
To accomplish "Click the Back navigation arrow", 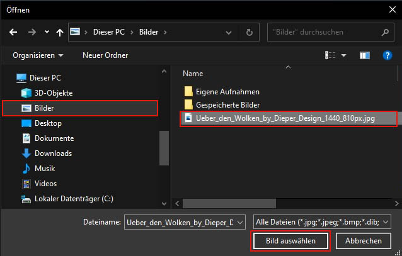I will (x=13, y=31).
